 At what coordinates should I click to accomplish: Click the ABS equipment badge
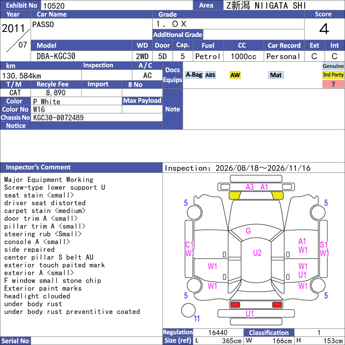[210, 75]
